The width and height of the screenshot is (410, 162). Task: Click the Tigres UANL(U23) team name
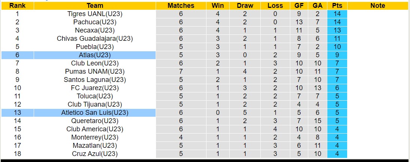[95, 14]
